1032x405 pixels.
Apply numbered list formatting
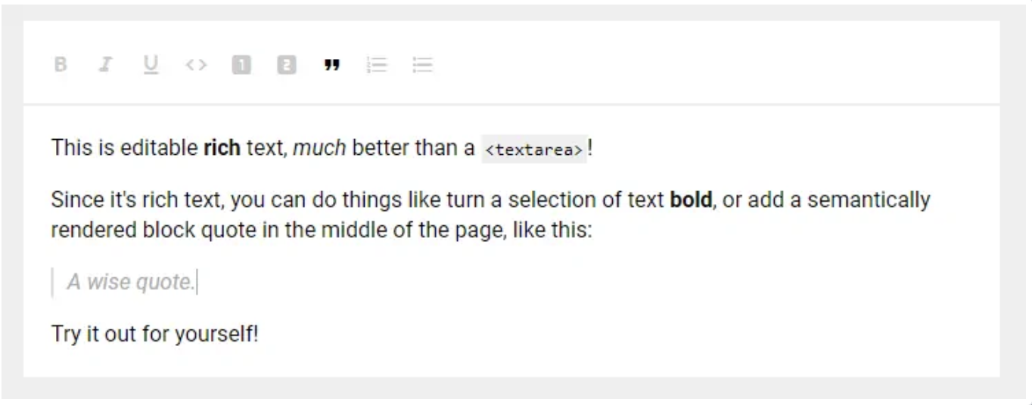376,65
